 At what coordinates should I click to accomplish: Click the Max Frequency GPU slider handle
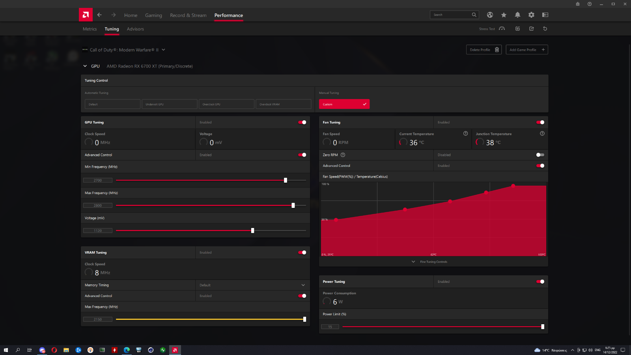[293, 206]
